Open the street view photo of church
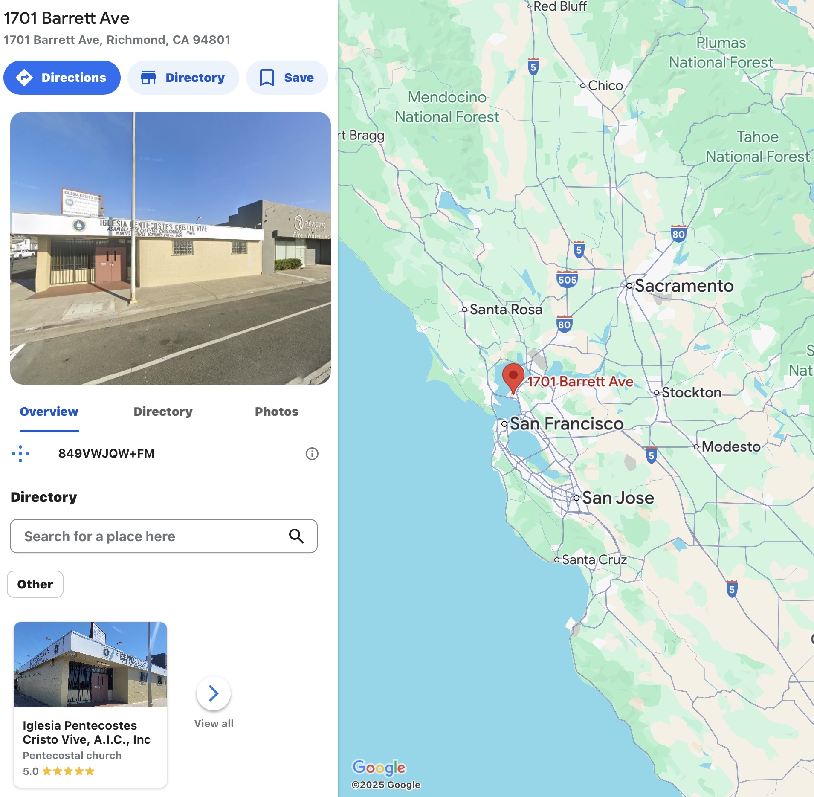Screen dimensions: 814x797 coord(171,248)
